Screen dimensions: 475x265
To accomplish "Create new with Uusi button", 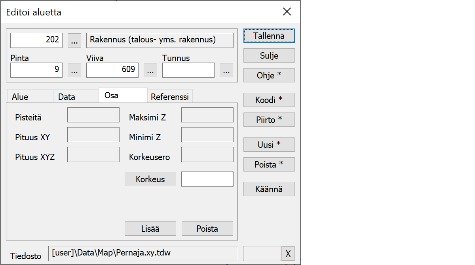I will pos(269,145).
